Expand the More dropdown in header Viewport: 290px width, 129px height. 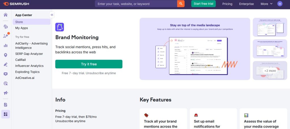pyautogui.click(x=266, y=4)
